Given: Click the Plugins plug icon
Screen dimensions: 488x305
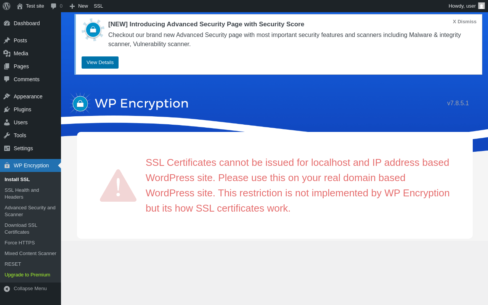Looking at the screenshot, I should pos(7,109).
